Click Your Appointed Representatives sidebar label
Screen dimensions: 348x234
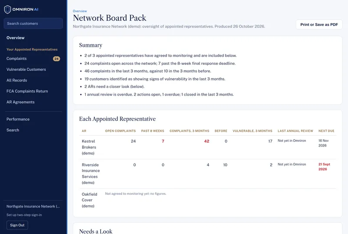[x=32, y=50]
